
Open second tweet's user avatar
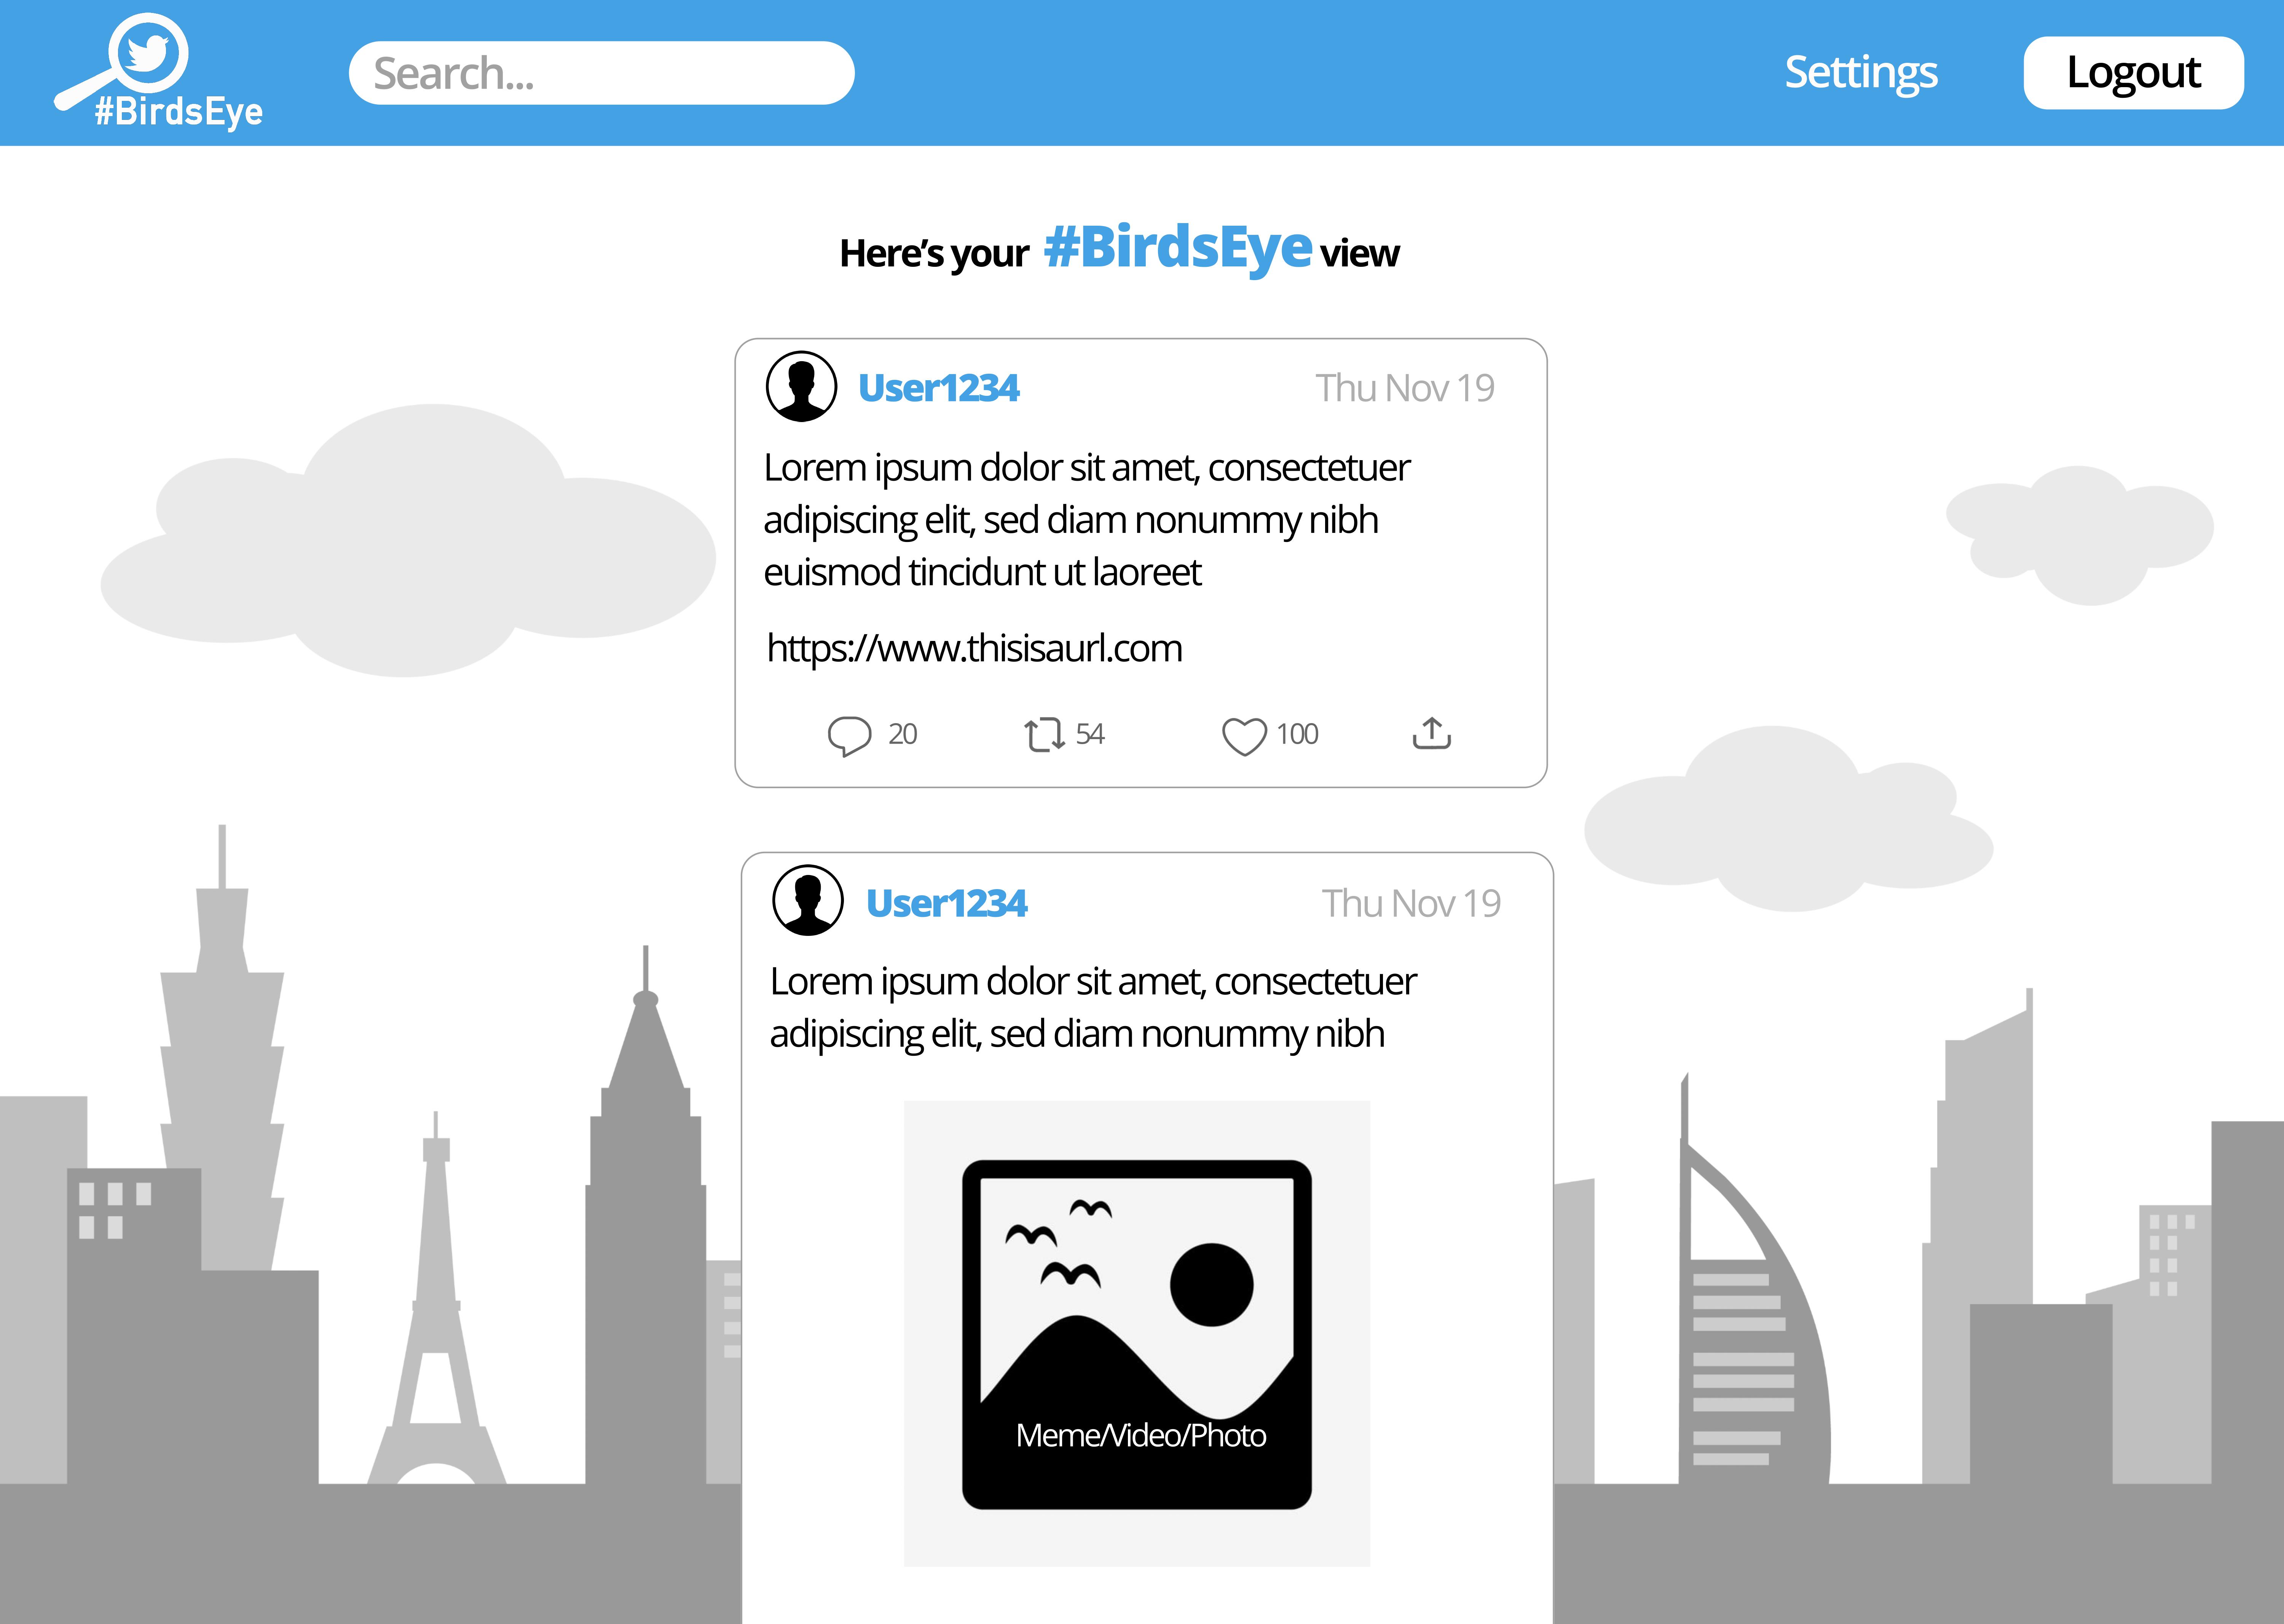tap(808, 900)
